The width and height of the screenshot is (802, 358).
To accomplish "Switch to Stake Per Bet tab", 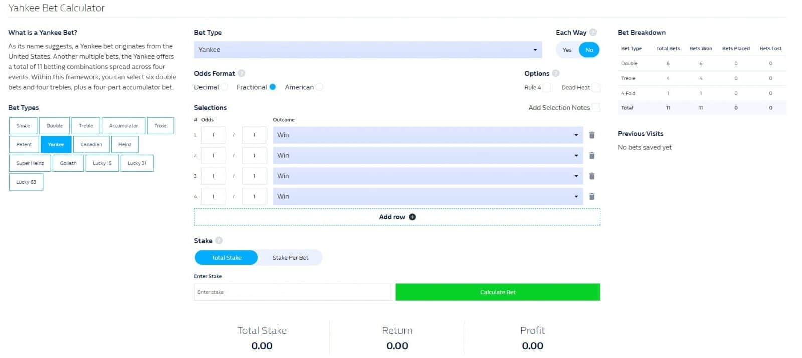I will coord(290,258).
